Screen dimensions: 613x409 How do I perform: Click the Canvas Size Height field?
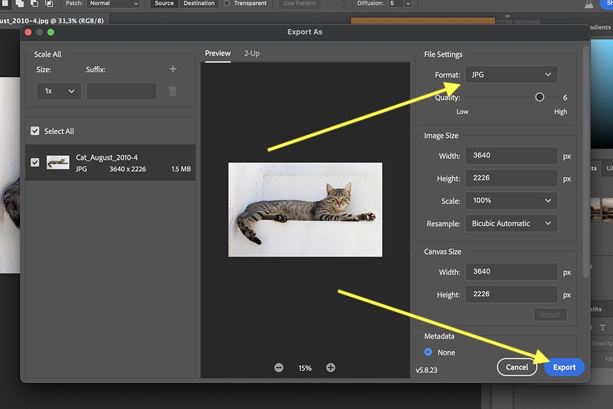coord(511,295)
